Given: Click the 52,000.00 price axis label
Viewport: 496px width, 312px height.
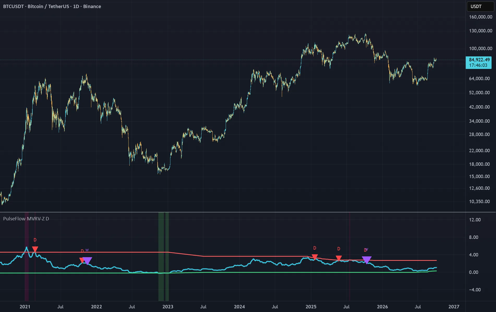Looking at the screenshot, I should (480, 93).
